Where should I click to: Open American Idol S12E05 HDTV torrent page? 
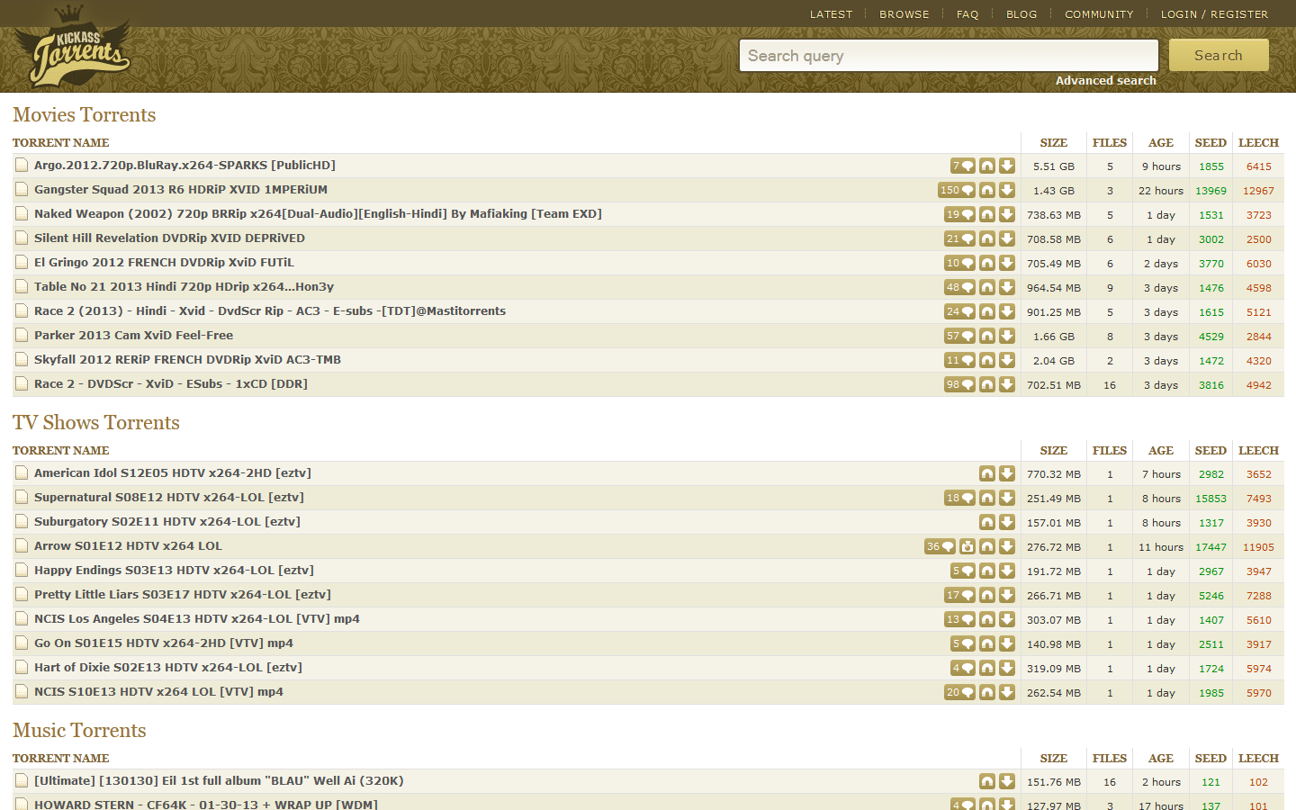pos(173,473)
